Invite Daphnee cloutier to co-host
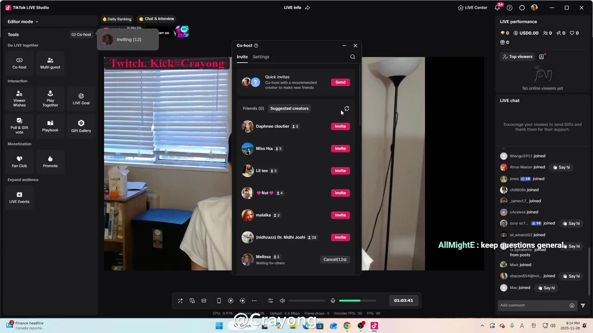 coord(340,126)
